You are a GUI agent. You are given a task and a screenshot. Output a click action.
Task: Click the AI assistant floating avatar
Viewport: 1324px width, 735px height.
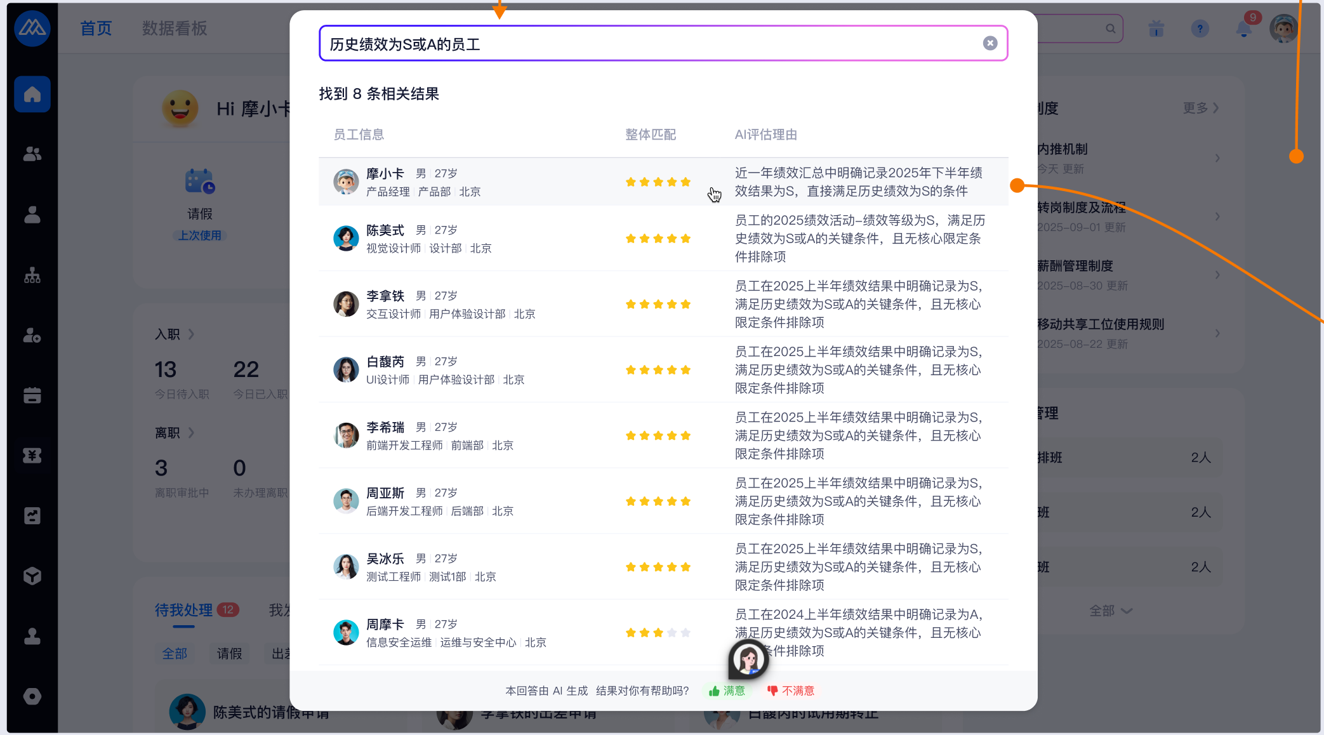(x=748, y=659)
